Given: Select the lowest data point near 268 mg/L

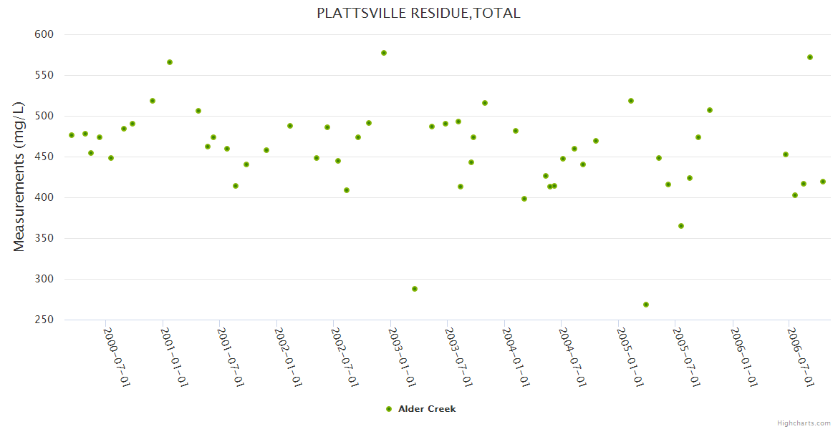Looking at the screenshot, I should pyautogui.click(x=646, y=305).
